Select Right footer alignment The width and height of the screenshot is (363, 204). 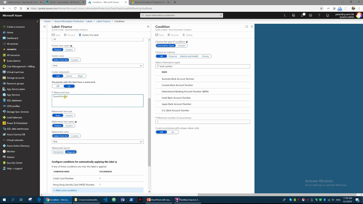point(81,76)
